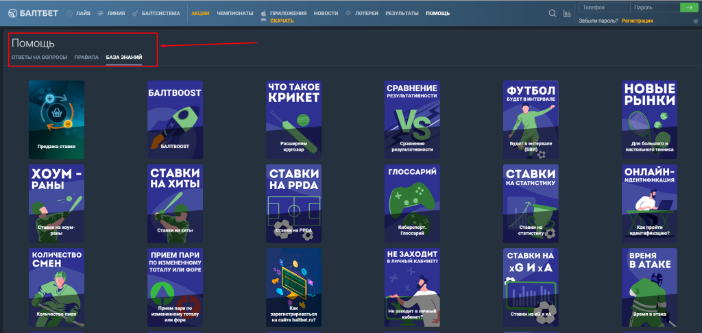702x333 pixels.
Task: Open the search magnifier icon
Action: (553, 14)
